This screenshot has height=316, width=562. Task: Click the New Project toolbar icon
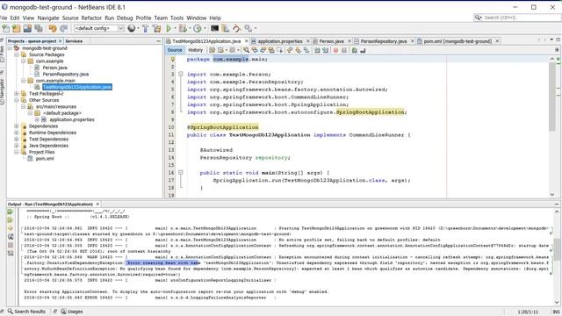pos(16,28)
